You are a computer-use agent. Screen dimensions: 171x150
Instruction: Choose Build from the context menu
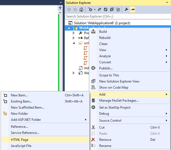point(130,32)
